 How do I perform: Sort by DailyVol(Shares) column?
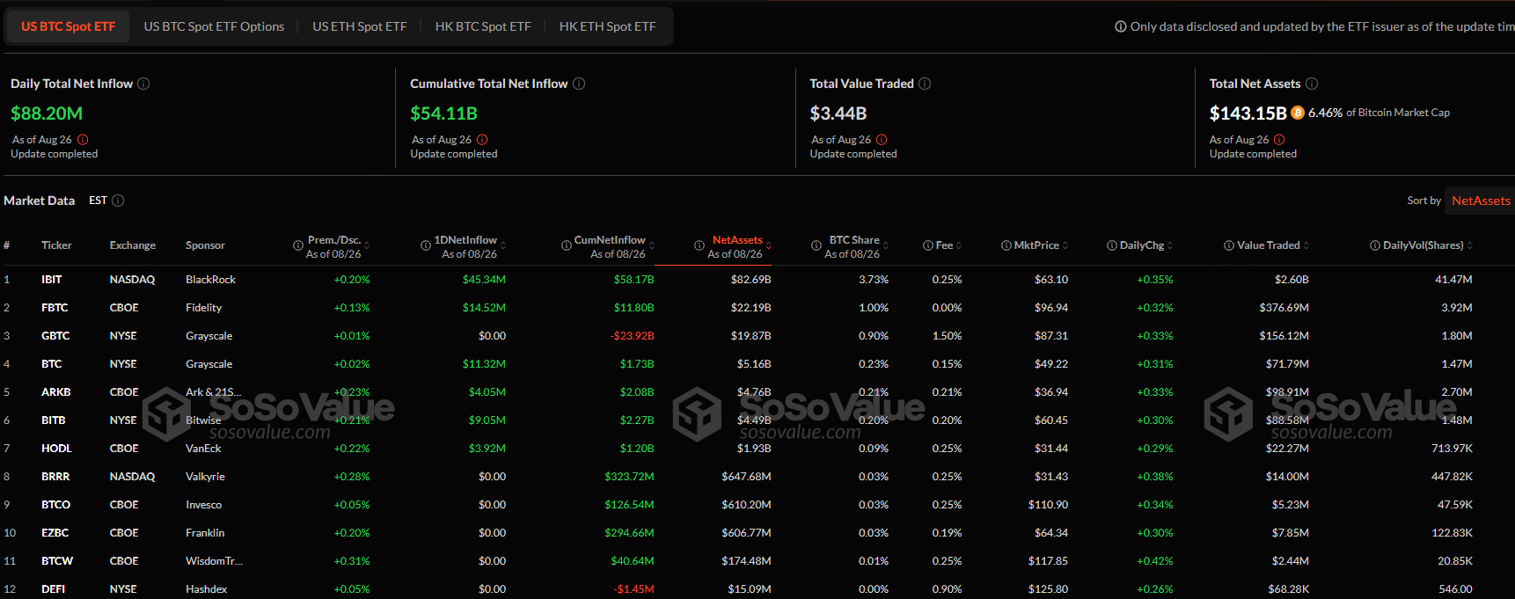(1423, 245)
